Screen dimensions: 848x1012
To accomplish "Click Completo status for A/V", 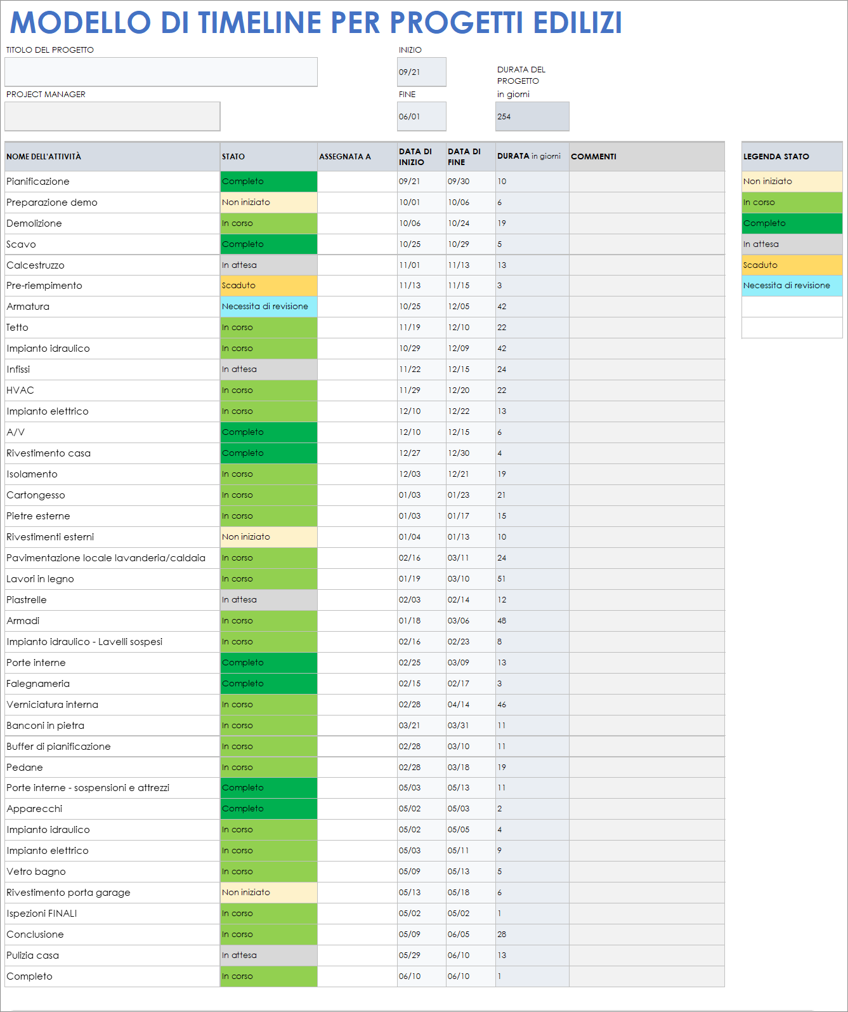I will point(269,432).
